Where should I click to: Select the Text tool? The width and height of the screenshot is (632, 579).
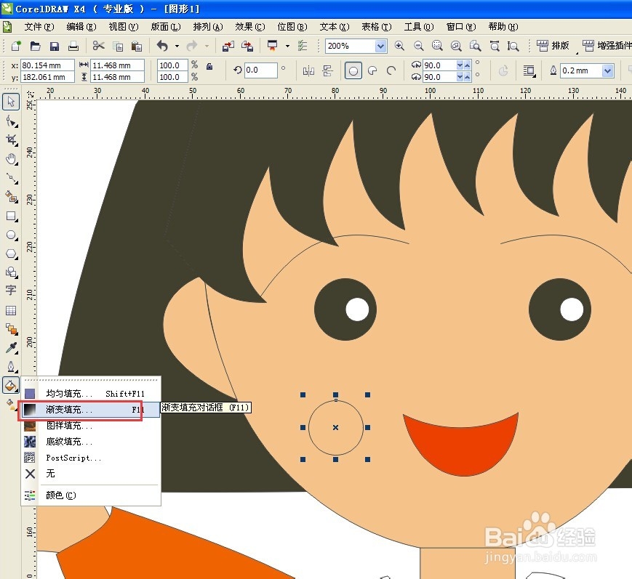11,290
